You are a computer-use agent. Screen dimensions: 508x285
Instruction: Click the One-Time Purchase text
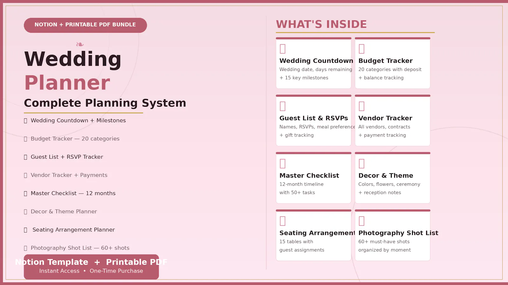click(116, 271)
